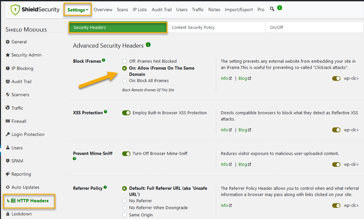The height and width of the screenshot is (219, 364).
Task: Click the Login Protection key icon
Action: click(x=8, y=134)
